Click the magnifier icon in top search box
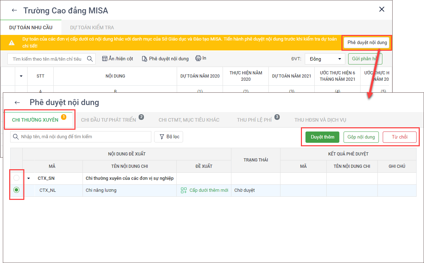Image resolution: width=424 pixels, height=263 pixels. pos(90,59)
